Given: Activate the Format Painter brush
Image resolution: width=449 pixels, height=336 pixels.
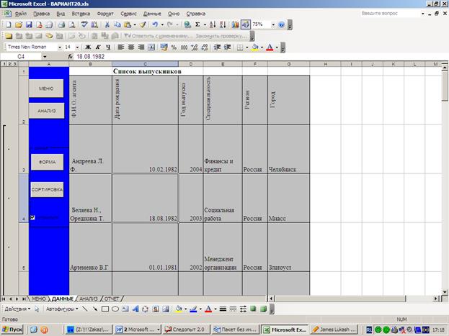Looking at the screenshot, I should (x=143, y=25).
